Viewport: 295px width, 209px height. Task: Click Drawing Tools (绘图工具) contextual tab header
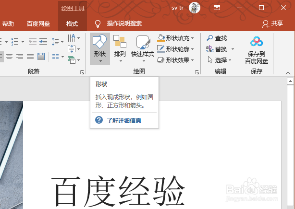tap(73, 9)
